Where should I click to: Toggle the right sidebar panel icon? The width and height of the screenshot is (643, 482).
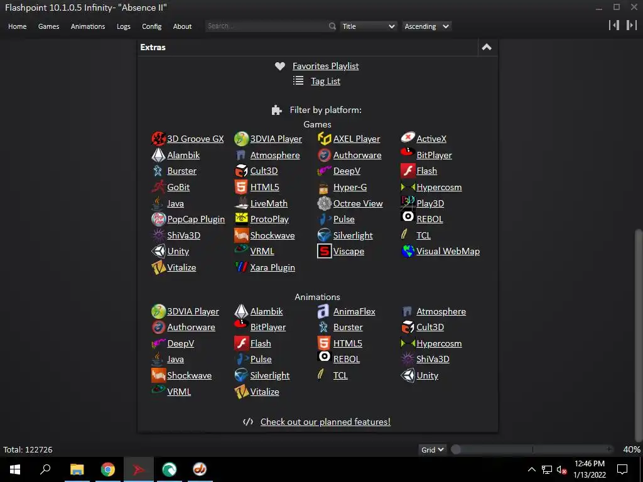632,25
